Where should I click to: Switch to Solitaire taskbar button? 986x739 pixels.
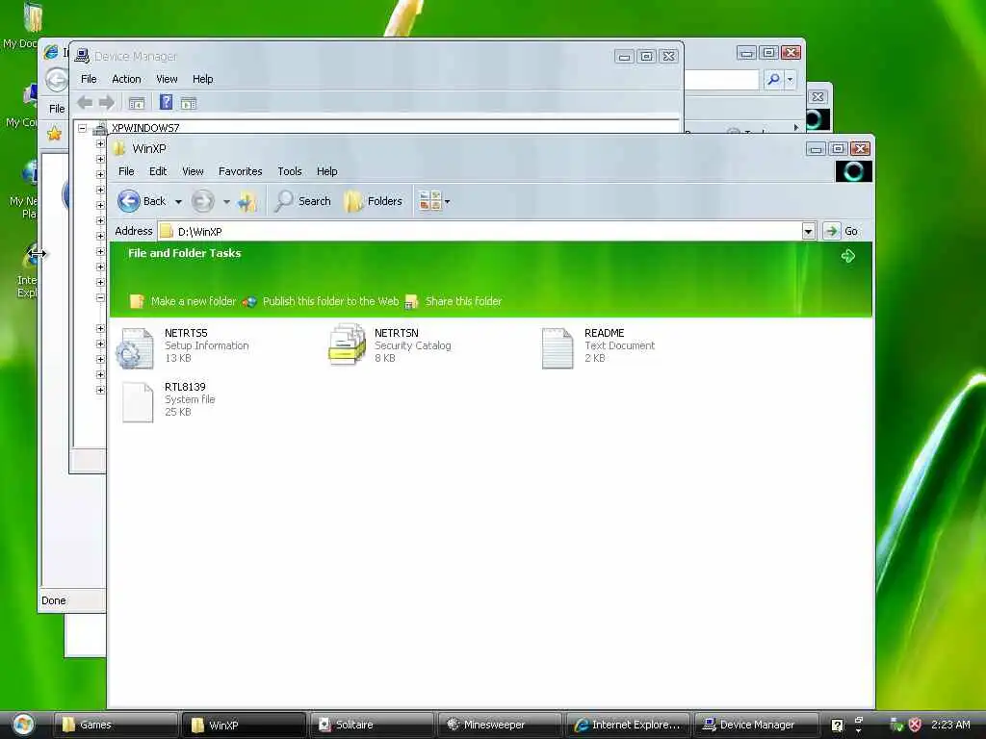372,726
